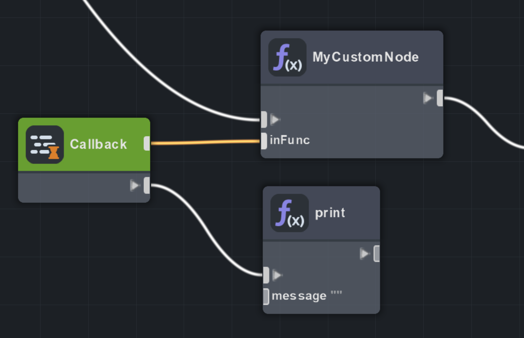This screenshot has height=338, width=524.
Task: Click the inFunc input port on MyCustomNode
Action: (x=264, y=141)
